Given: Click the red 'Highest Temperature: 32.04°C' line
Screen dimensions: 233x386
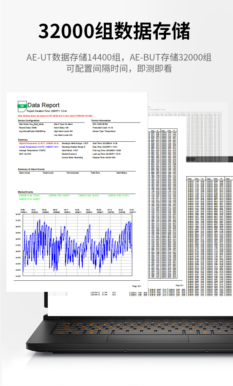Looking at the screenshot, I should (39, 143).
